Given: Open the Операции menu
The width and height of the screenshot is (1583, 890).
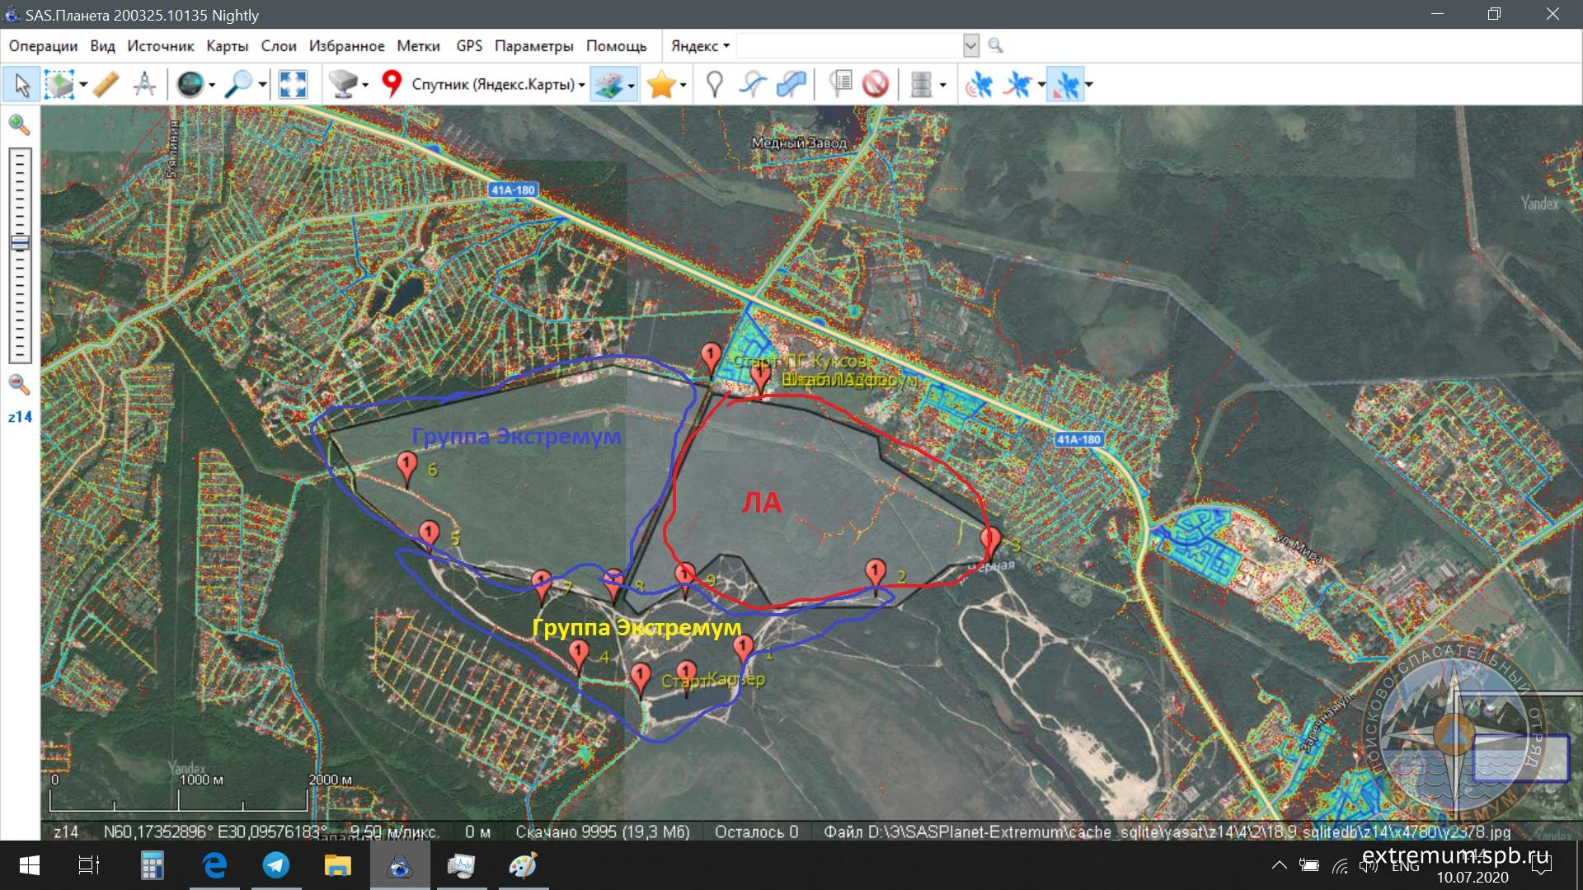Looking at the screenshot, I should 43,46.
